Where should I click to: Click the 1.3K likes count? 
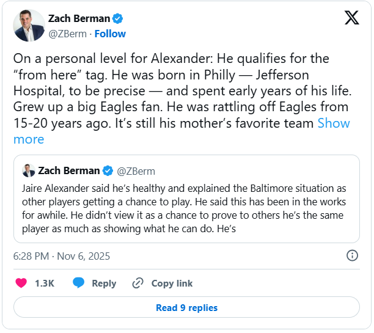45,283
